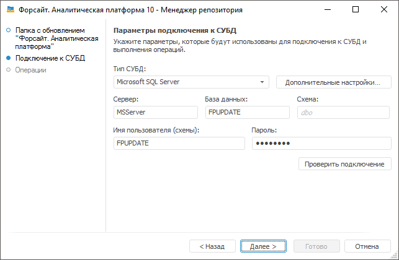The image size is (399, 260).
Task: Cancel the wizard with "Отмена"
Action: click(367, 246)
